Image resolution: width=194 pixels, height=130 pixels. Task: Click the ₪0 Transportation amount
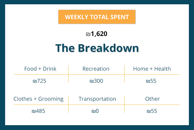[95, 111]
